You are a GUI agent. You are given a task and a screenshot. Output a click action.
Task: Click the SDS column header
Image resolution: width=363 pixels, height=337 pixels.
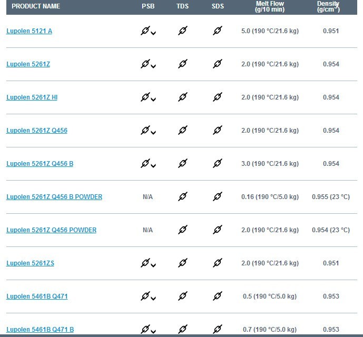[218, 6]
